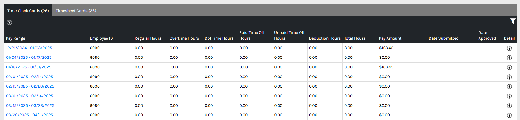Select Deduction Hours 0.00 in 03/15/2025 row
The width and height of the screenshot is (520, 120).
tap(313, 105)
